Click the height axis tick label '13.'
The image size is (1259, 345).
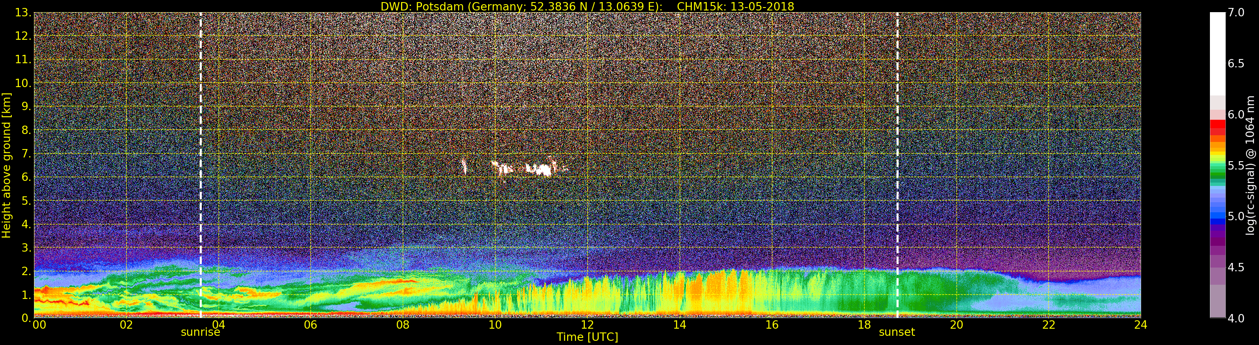coord(23,13)
